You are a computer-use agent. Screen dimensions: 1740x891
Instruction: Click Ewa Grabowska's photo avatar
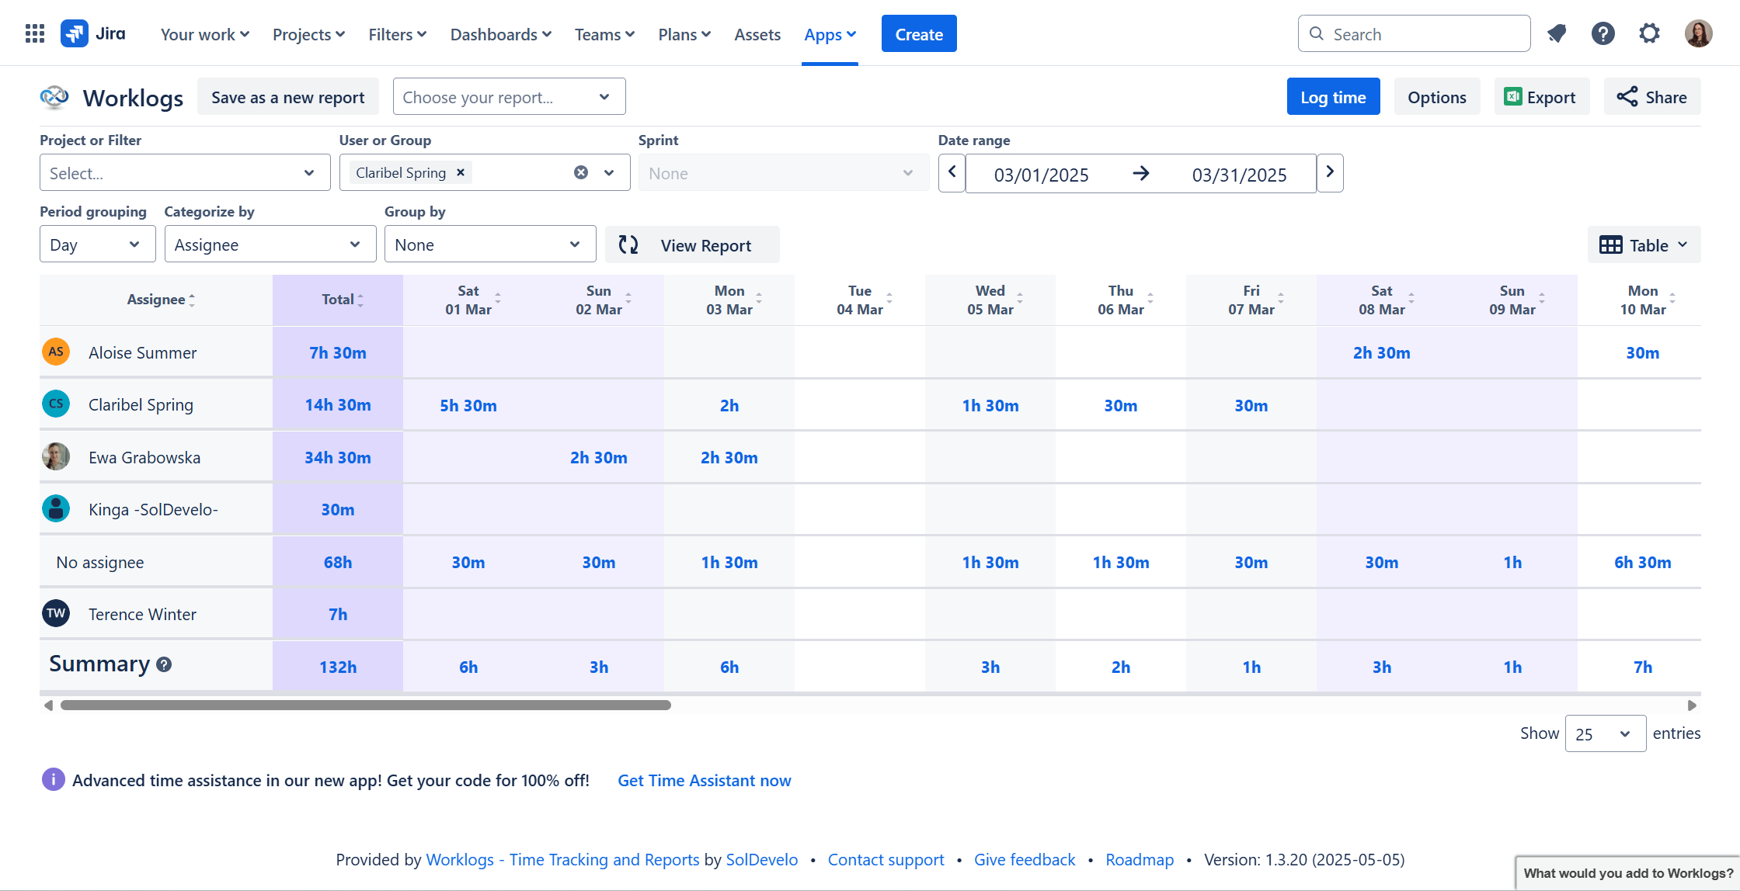56,456
